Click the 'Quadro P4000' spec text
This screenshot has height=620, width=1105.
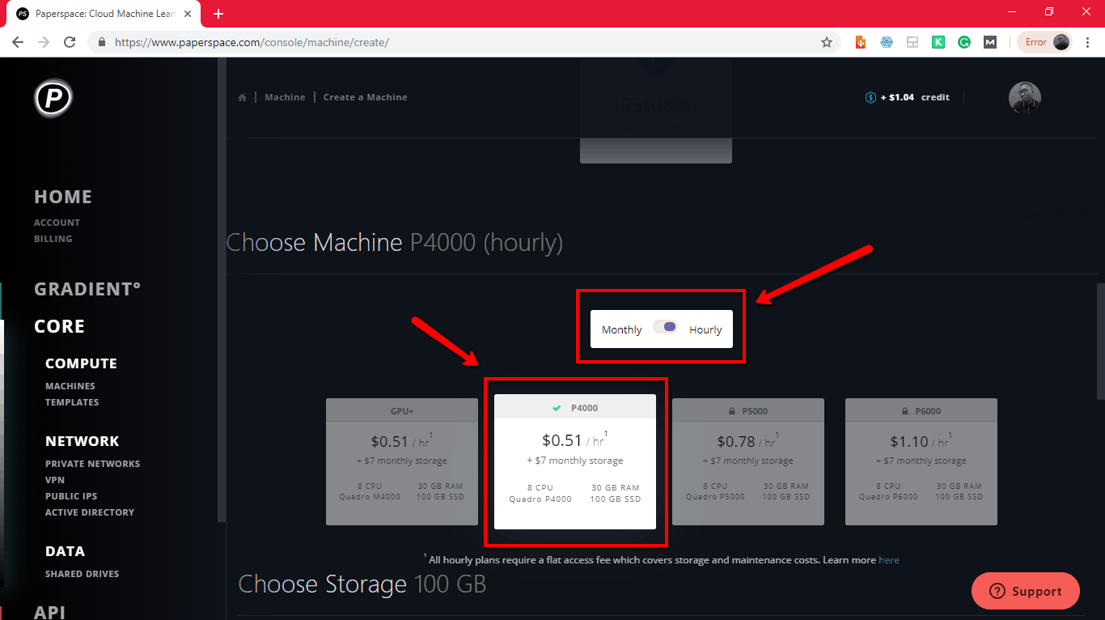point(540,499)
